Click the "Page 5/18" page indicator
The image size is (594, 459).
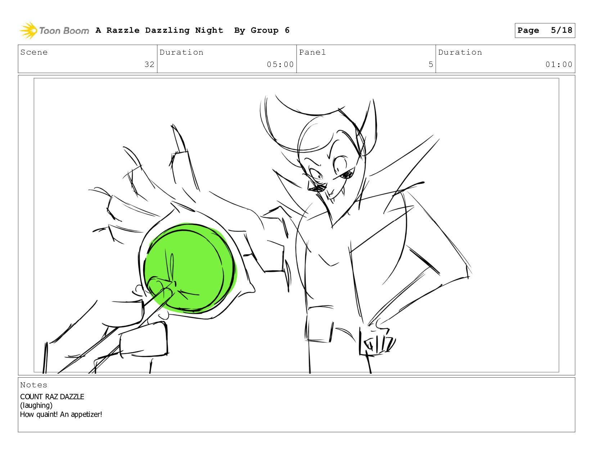click(545, 30)
